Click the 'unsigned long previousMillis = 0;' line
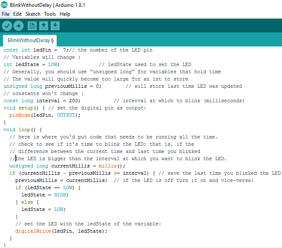 pos(52,86)
